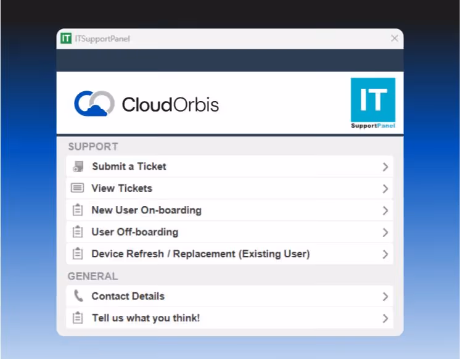
Task: Select Tell us what you think!
Action: tap(230, 318)
